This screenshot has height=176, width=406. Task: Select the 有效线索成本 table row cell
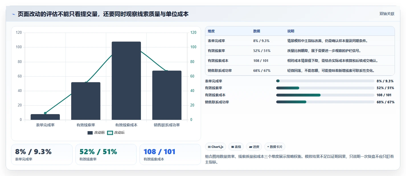tap(218, 61)
